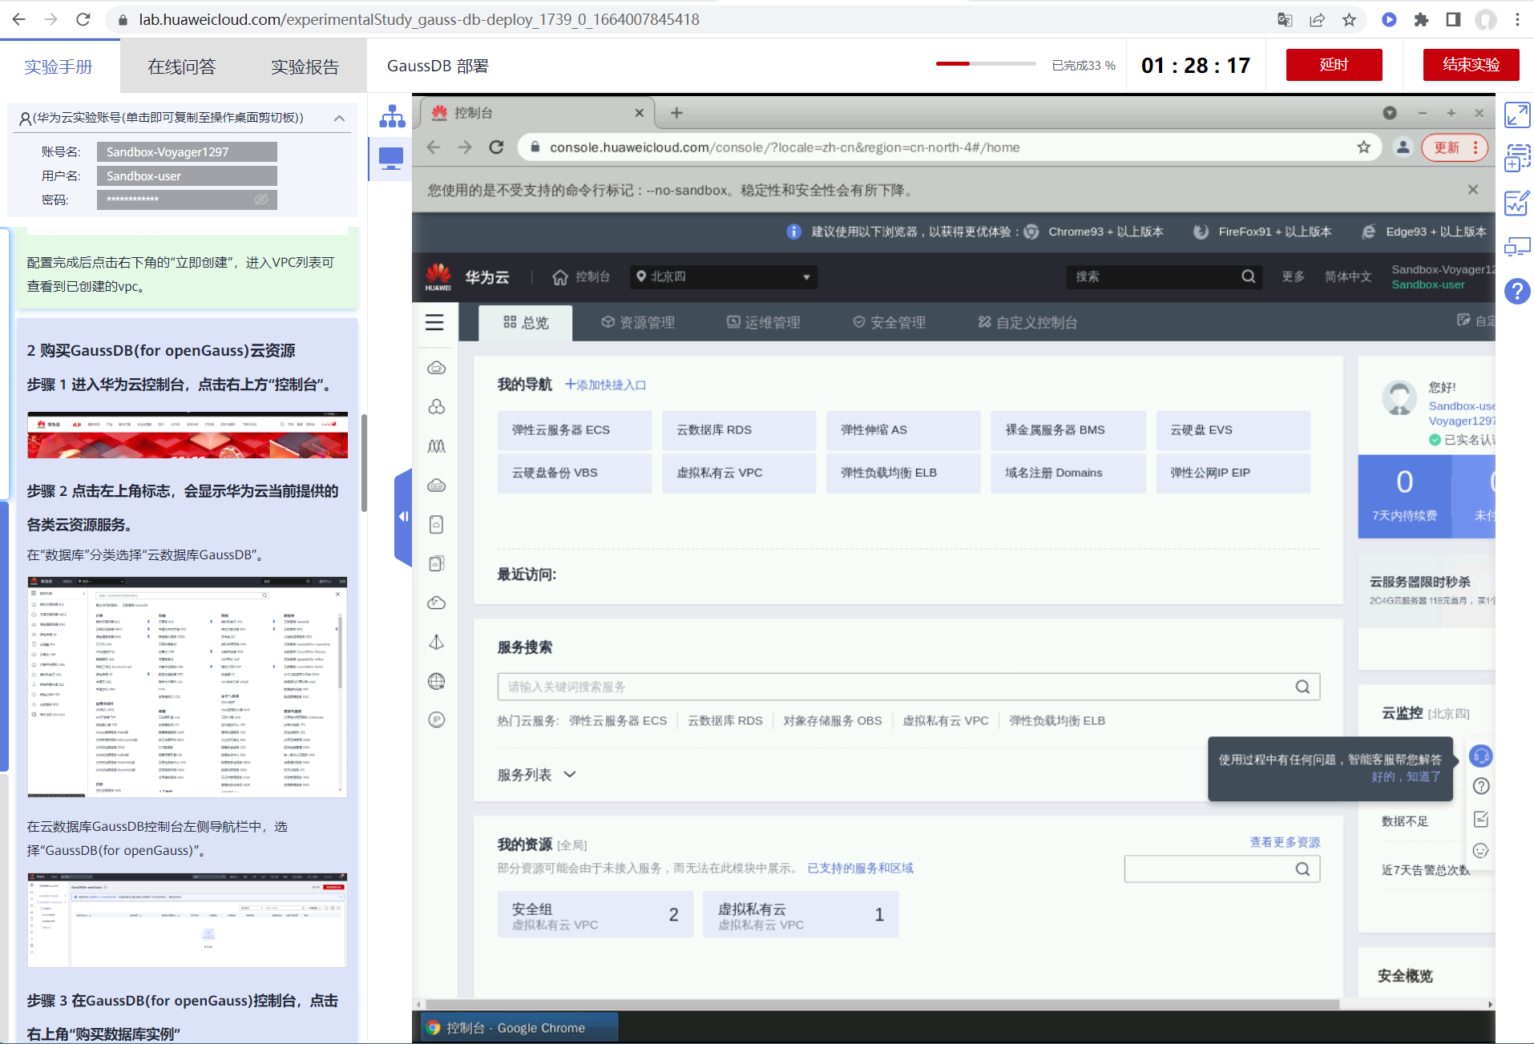Open the outer browser extensions puzzle icon
The image size is (1534, 1044).
pos(1421,19)
